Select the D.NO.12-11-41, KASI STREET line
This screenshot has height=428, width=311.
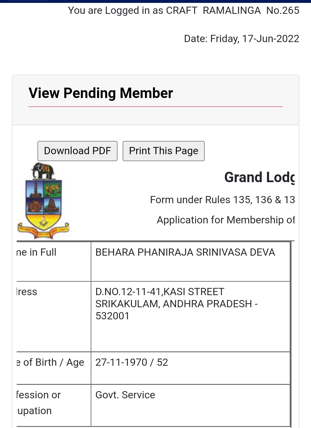[x=160, y=292]
